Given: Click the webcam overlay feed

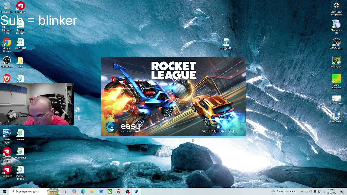Looking at the screenshot, I should [37, 104].
